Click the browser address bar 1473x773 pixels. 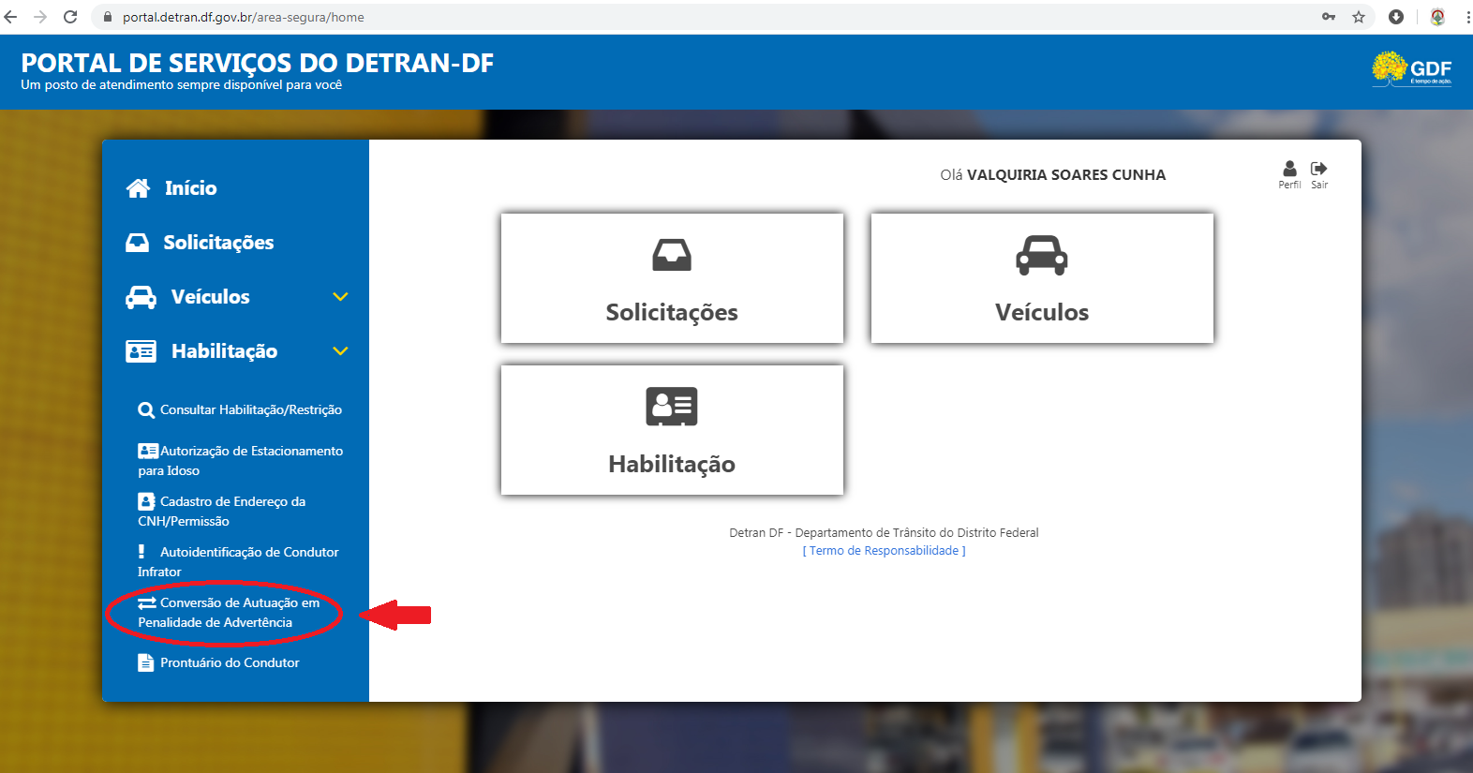[x=656, y=17]
